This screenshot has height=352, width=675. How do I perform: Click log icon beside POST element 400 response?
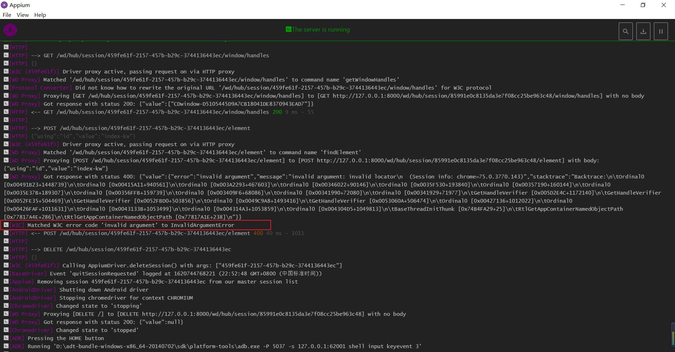[x=6, y=233]
